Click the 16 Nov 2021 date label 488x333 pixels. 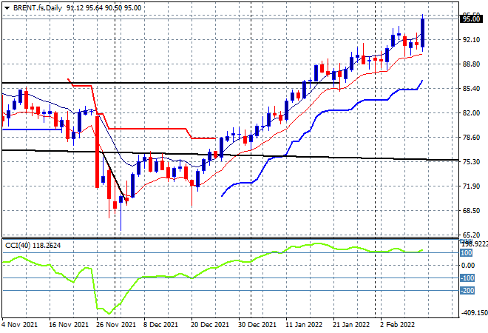coord(69,325)
